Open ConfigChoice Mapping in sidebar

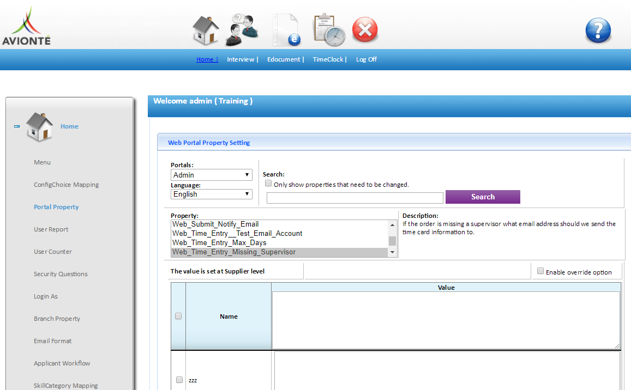(x=67, y=185)
